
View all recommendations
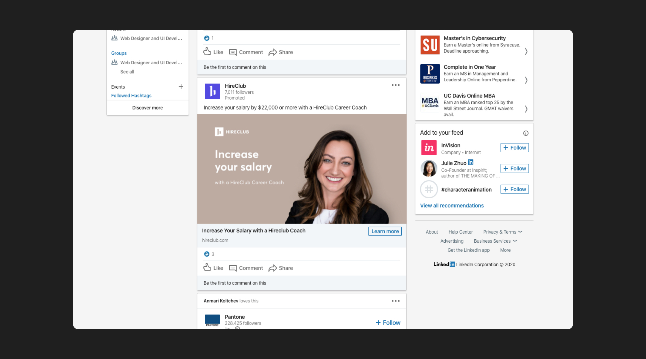(452, 206)
